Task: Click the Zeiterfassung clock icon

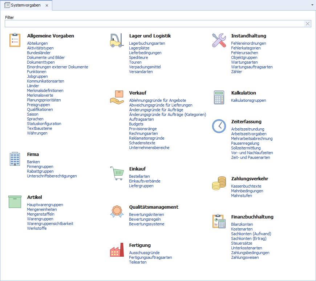Action: [219, 126]
